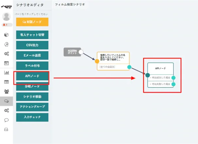Click the PEP logo in the corner
Image resolution: width=198 pixels, height=144 pixels.
pyautogui.click(x=6, y=5)
